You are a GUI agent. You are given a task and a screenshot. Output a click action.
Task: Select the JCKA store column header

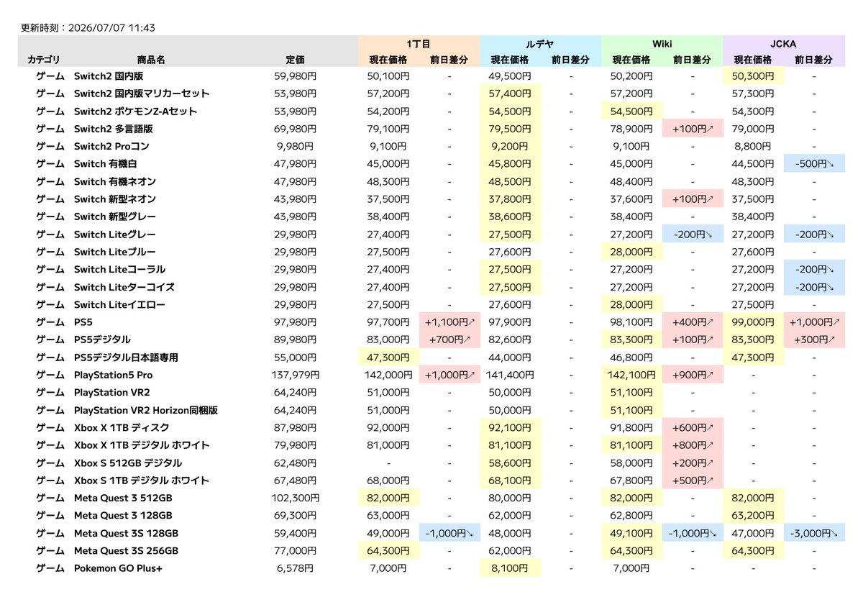point(784,43)
